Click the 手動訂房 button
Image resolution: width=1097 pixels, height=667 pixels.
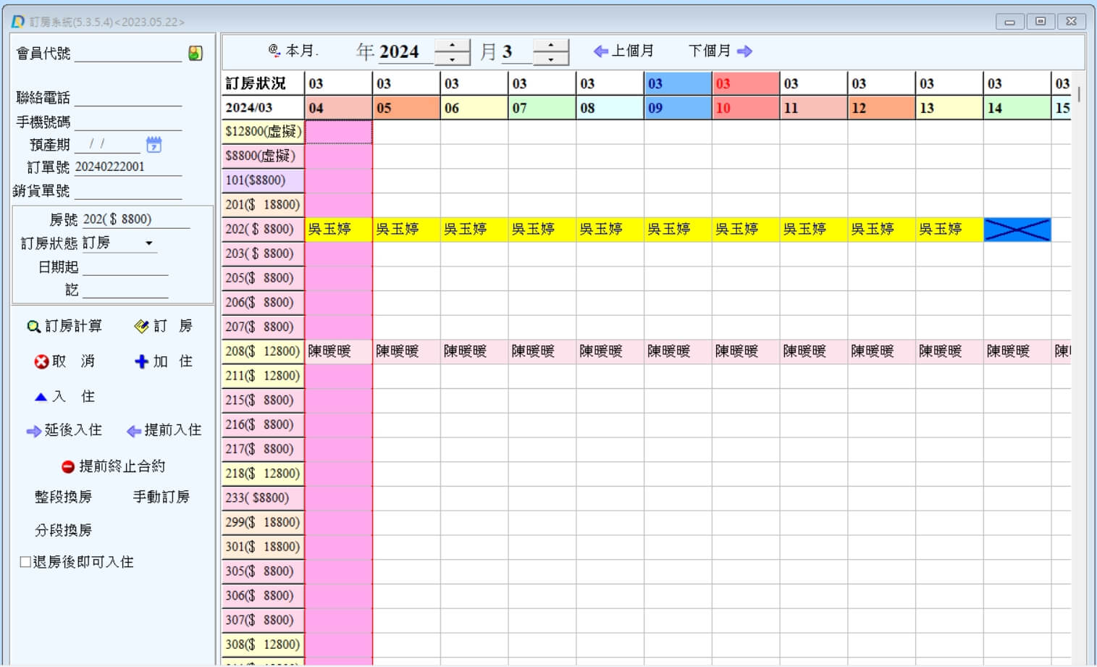pyautogui.click(x=161, y=497)
